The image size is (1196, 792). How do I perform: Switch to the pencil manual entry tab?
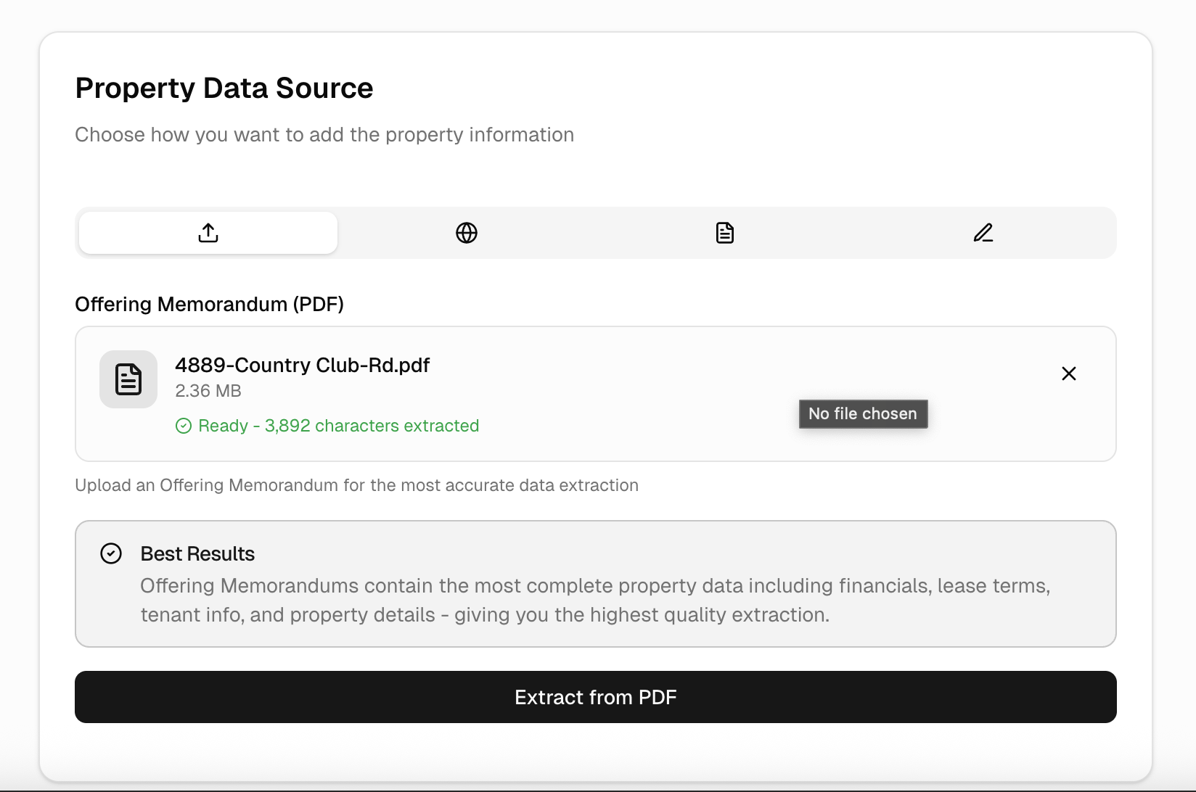click(x=983, y=233)
